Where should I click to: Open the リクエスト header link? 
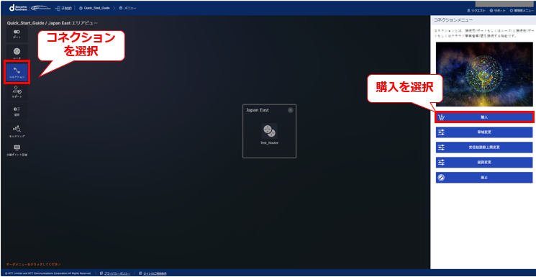tap(476, 11)
